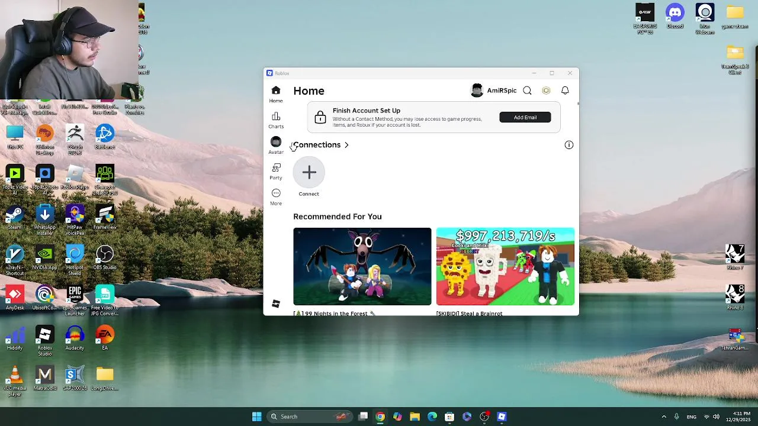This screenshot has height=426, width=758.
Task: Select the MatrixGold desktop shortcut
Action: tap(44, 379)
